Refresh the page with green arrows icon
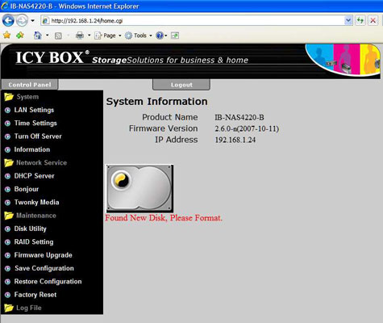Viewport: 383px width, 323px height. coord(360,20)
